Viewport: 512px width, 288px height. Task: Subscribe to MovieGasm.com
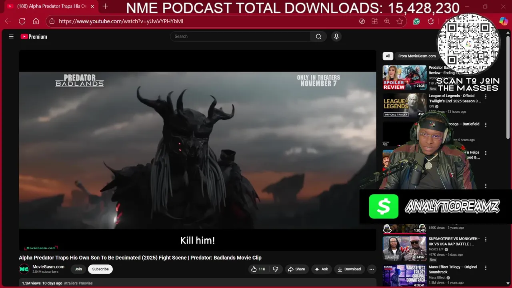tap(100, 269)
